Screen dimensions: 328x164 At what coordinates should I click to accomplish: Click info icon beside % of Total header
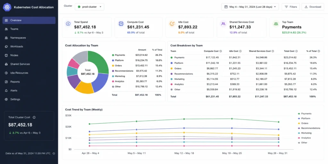tap(319, 51)
